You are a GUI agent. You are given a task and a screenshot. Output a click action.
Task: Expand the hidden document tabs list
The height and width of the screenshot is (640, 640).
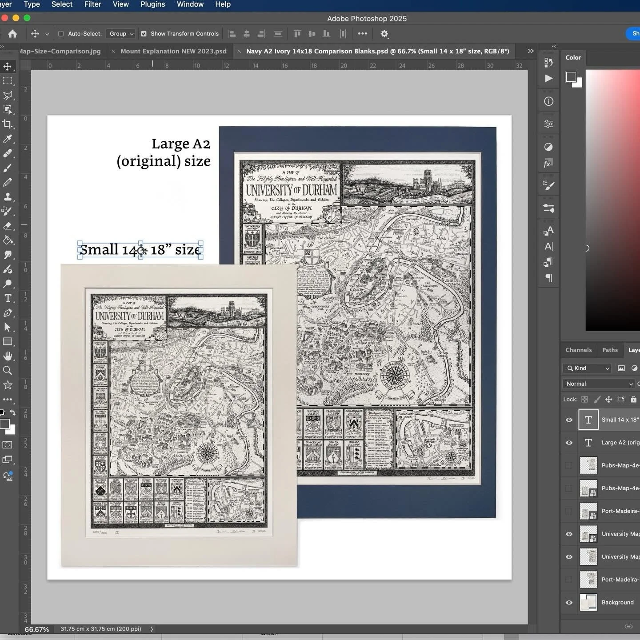[x=531, y=51]
